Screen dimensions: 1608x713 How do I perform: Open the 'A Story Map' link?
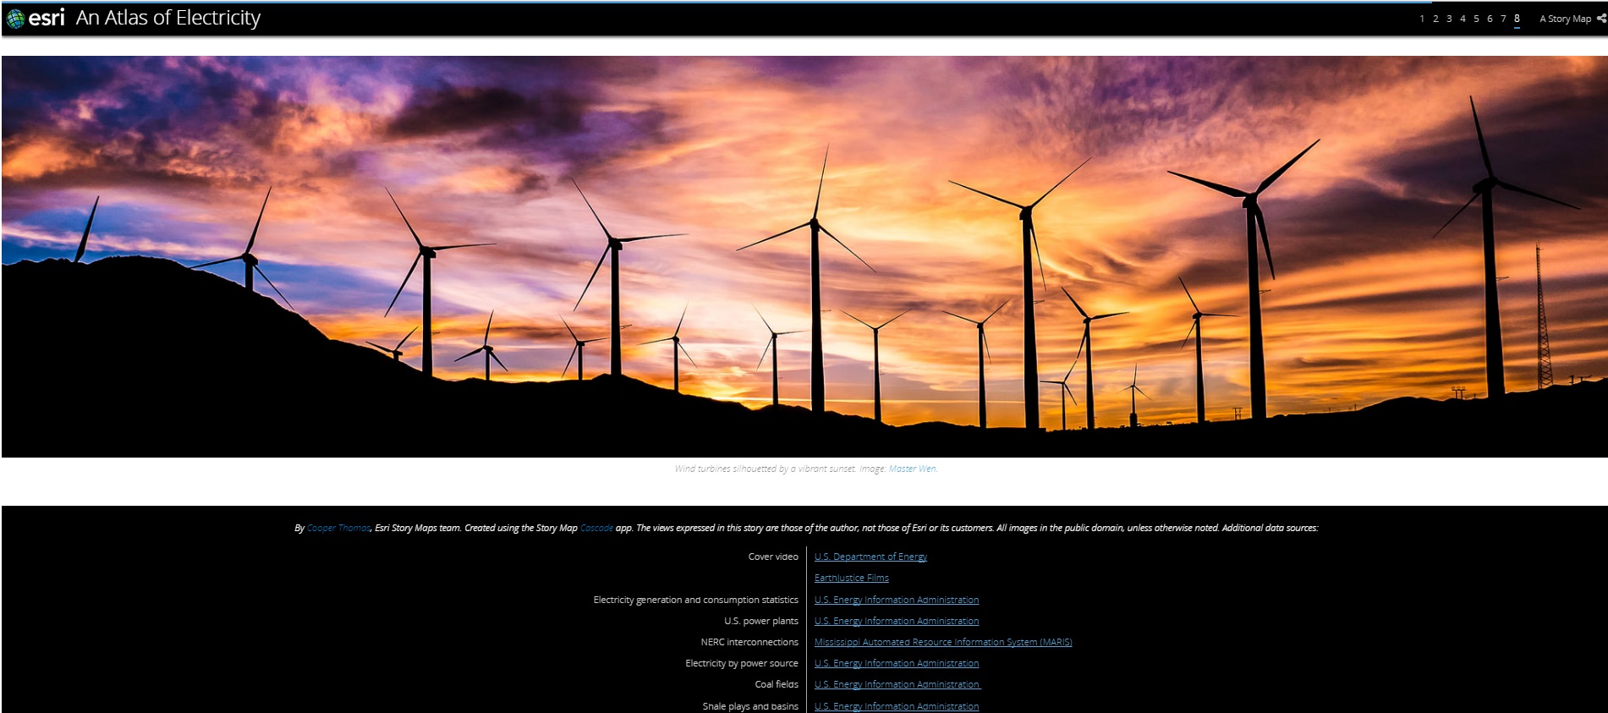(1565, 19)
